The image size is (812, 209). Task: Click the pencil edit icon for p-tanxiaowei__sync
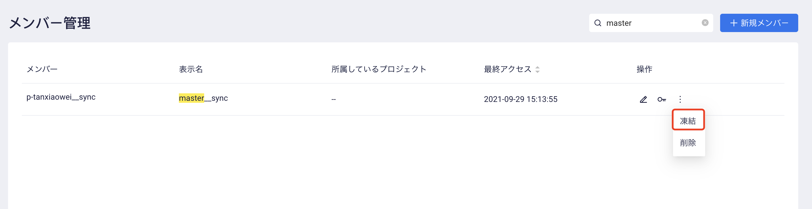[643, 100]
